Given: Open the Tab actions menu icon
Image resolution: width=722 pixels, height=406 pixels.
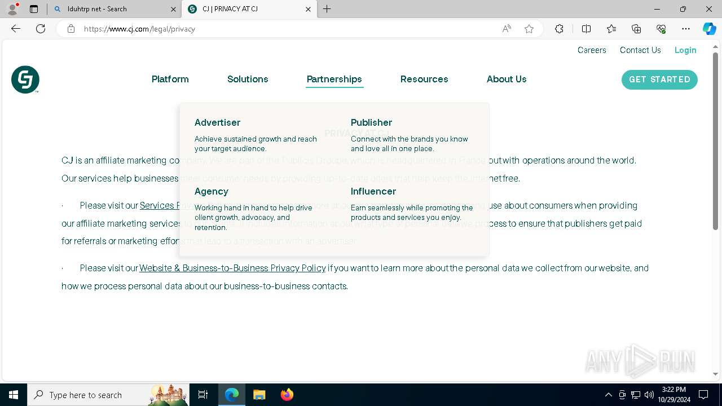Looking at the screenshot, I should pos(34,9).
